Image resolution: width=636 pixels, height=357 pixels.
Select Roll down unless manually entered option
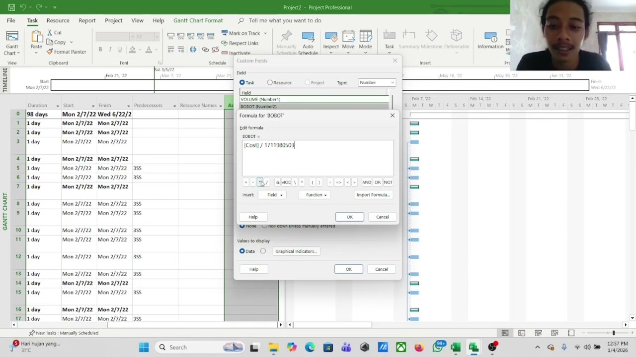pyautogui.click(x=264, y=226)
